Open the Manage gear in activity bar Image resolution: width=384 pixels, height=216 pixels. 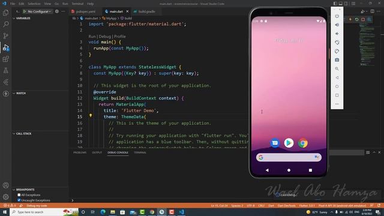5,197
